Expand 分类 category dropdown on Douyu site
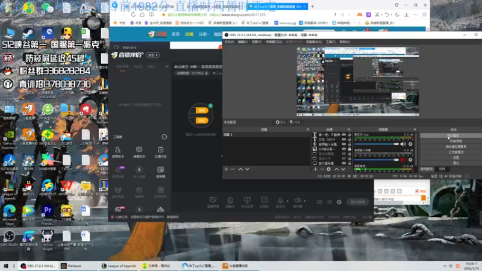 click(x=204, y=34)
